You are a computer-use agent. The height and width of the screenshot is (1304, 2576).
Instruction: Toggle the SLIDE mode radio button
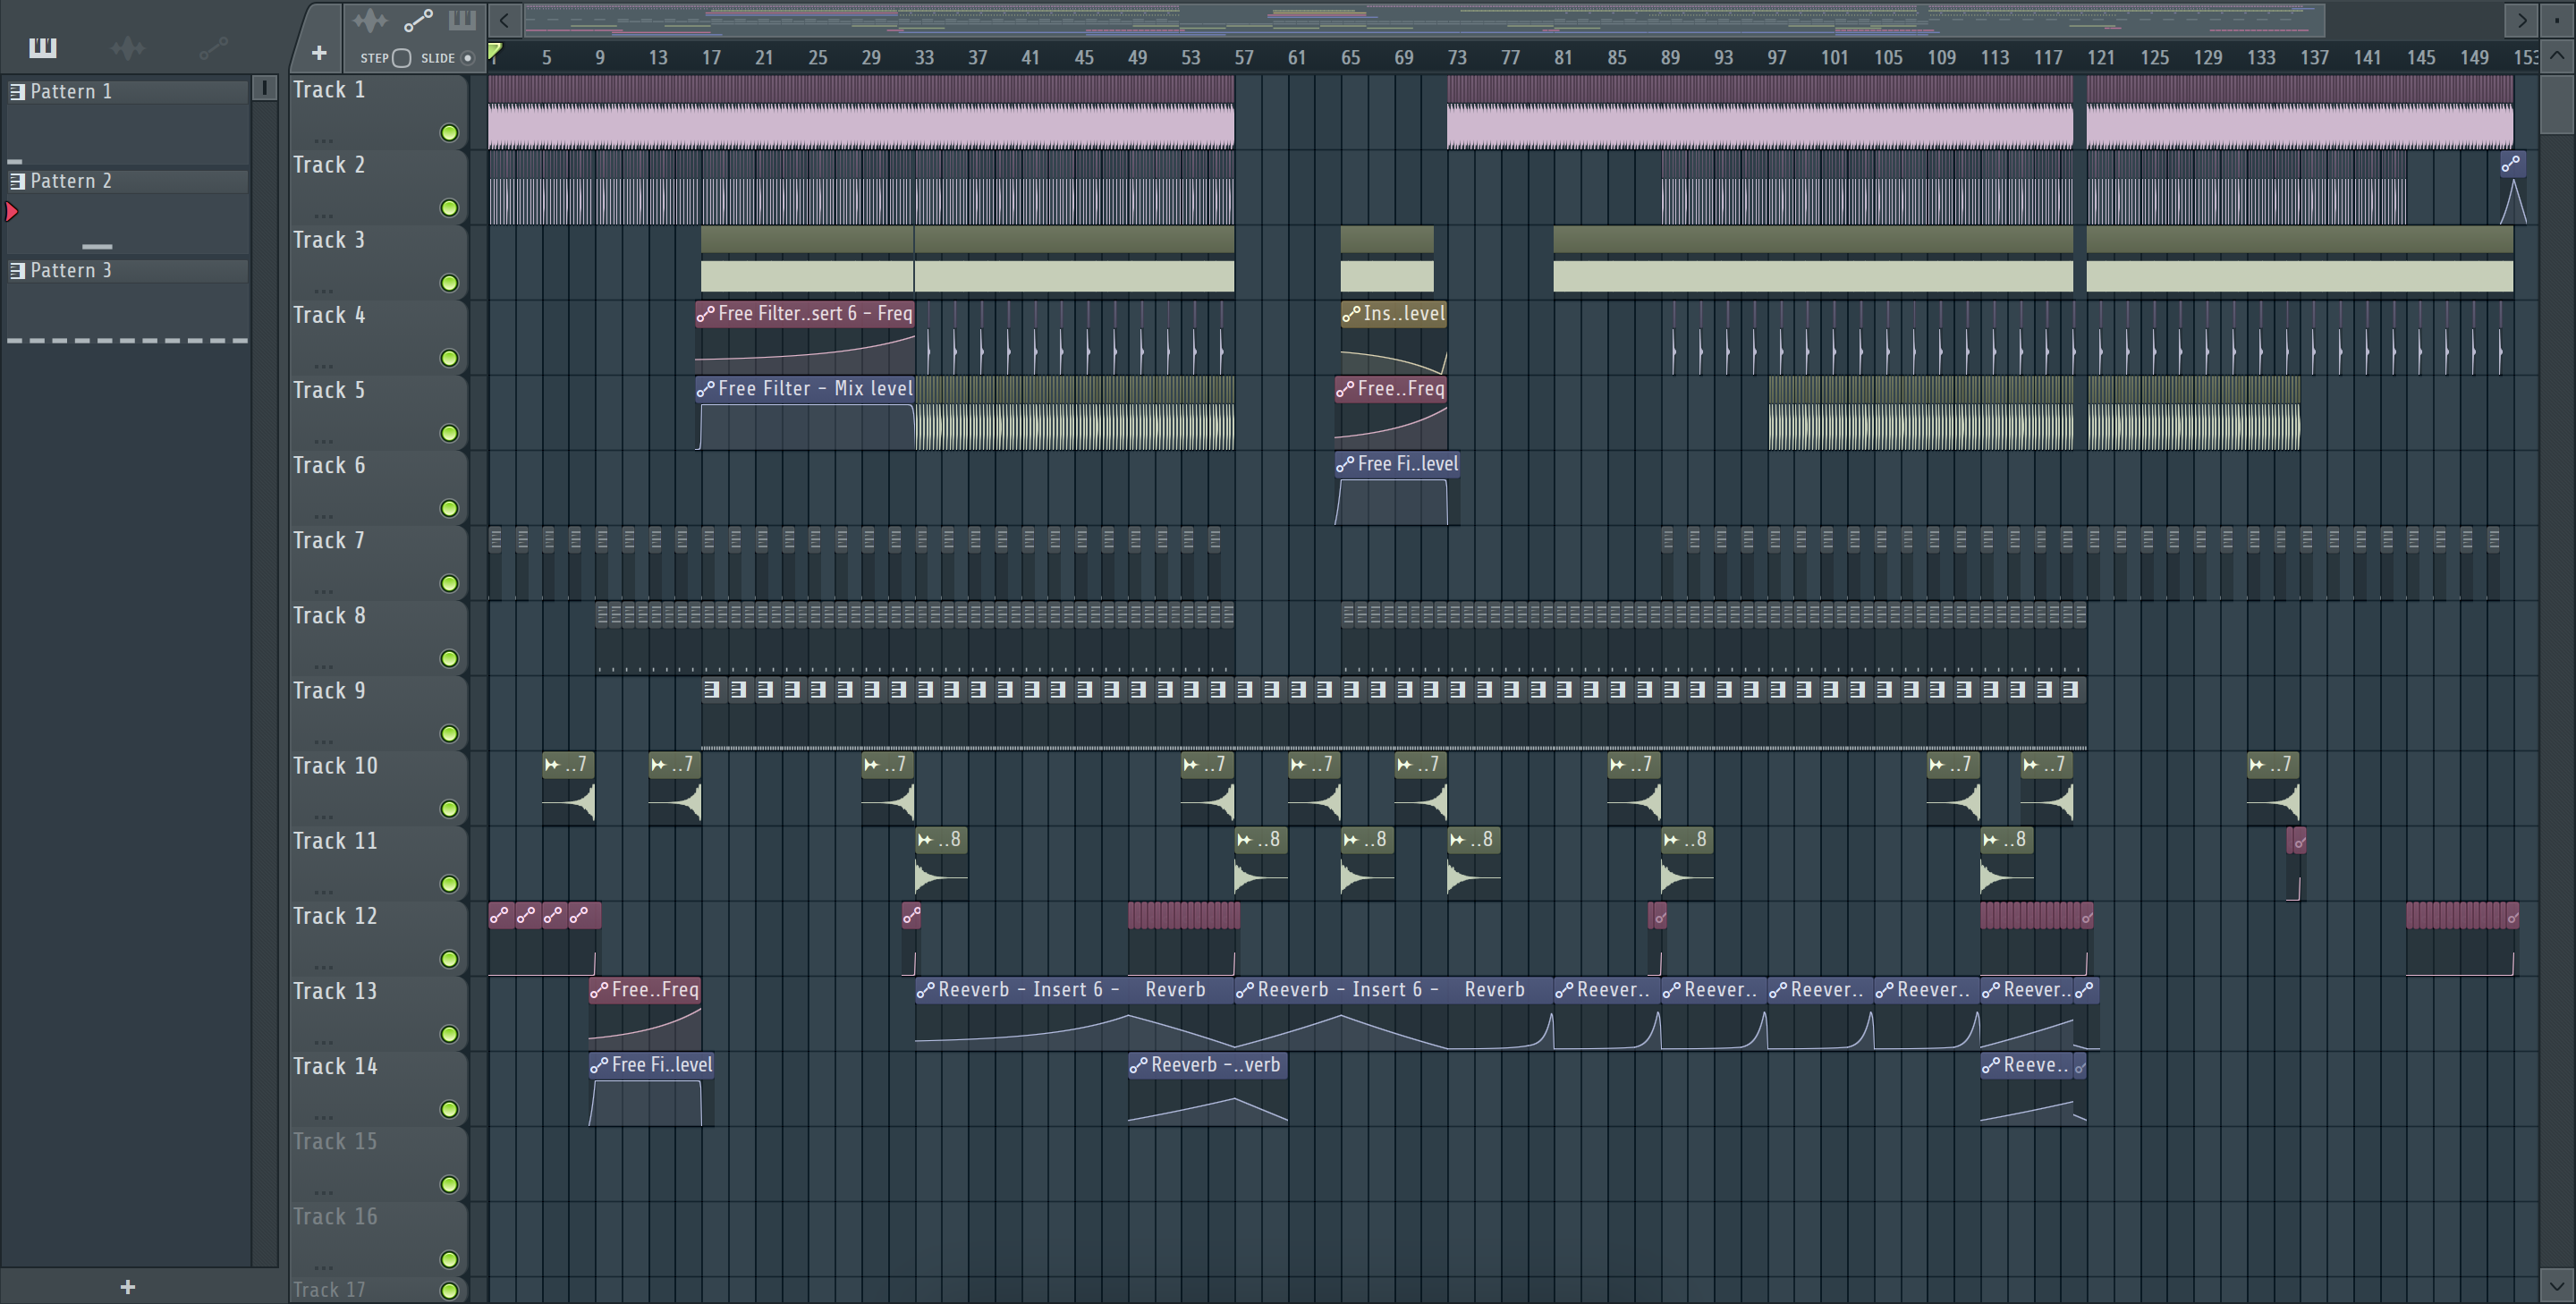pos(467,58)
